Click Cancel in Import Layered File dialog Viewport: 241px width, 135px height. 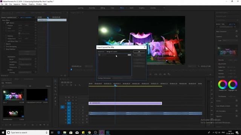(139, 55)
